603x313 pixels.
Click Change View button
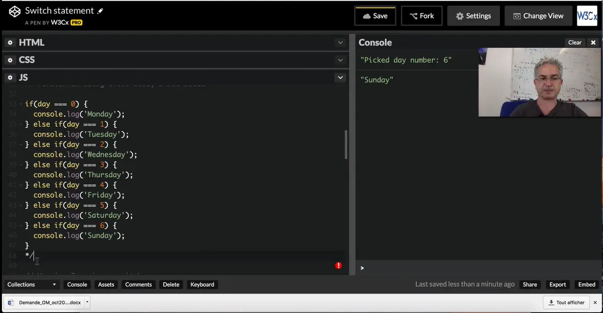click(x=538, y=16)
